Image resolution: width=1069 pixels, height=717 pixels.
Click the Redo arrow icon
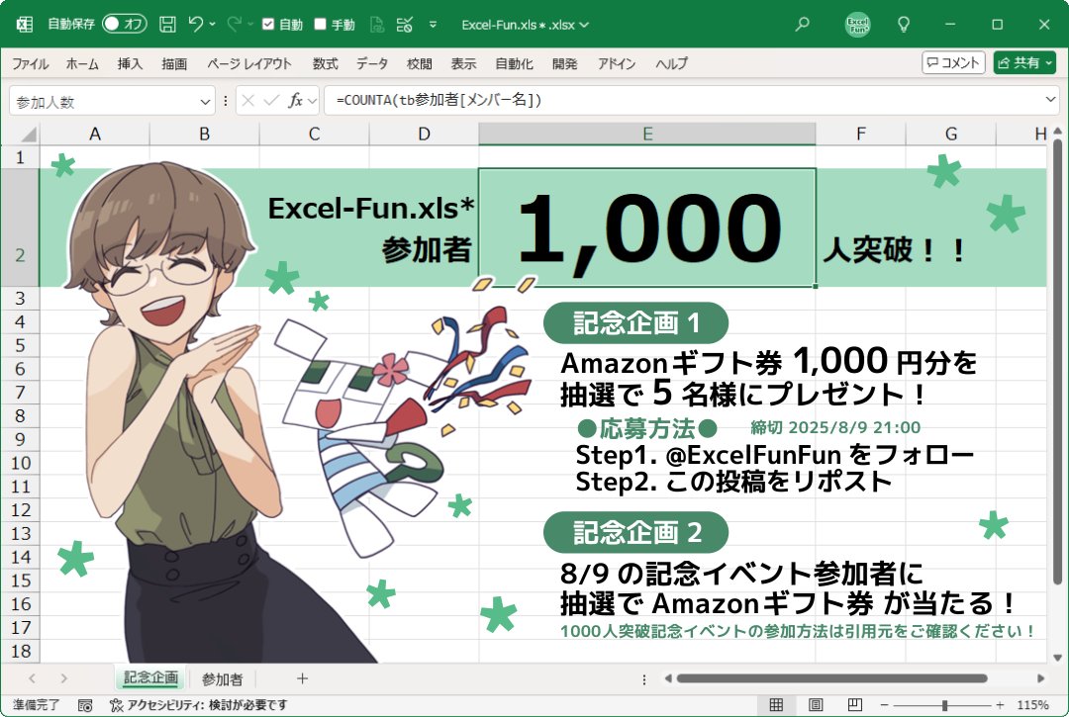pos(234,24)
